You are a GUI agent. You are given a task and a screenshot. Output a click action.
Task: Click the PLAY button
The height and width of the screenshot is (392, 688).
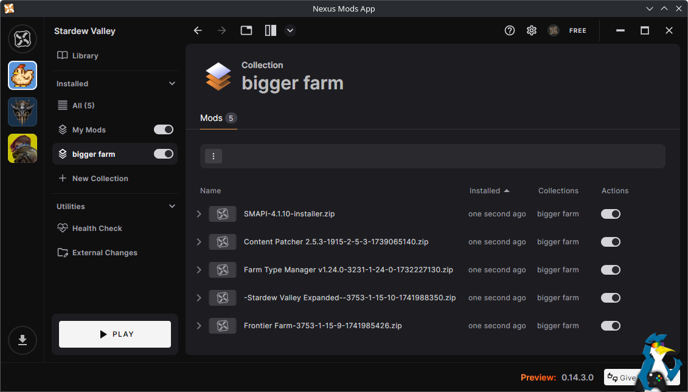tap(115, 334)
